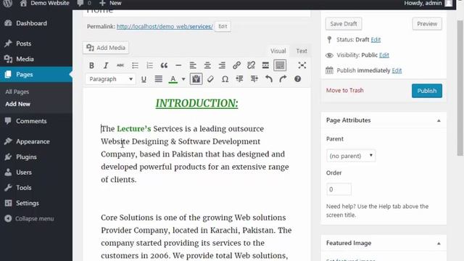Edit the Draft status
464x261 pixels.
pos(376,40)
